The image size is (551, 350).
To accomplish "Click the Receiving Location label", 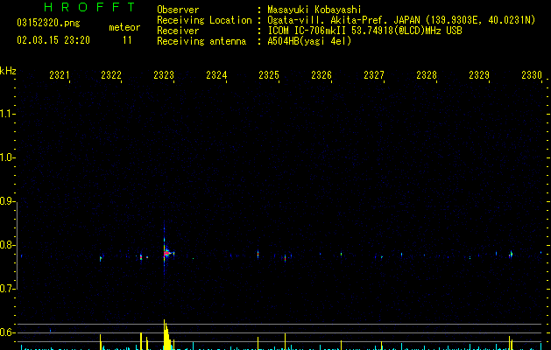I will click(x=204, y=20).
